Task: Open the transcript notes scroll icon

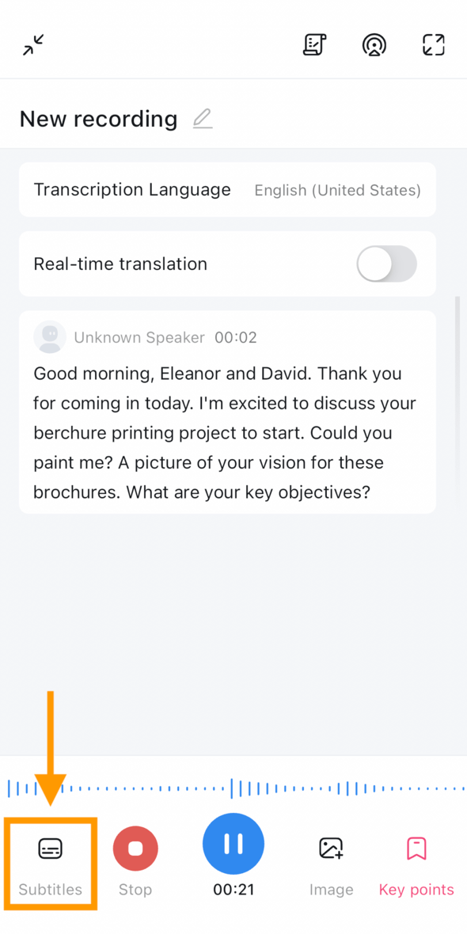Action: [x=314, y=44]
